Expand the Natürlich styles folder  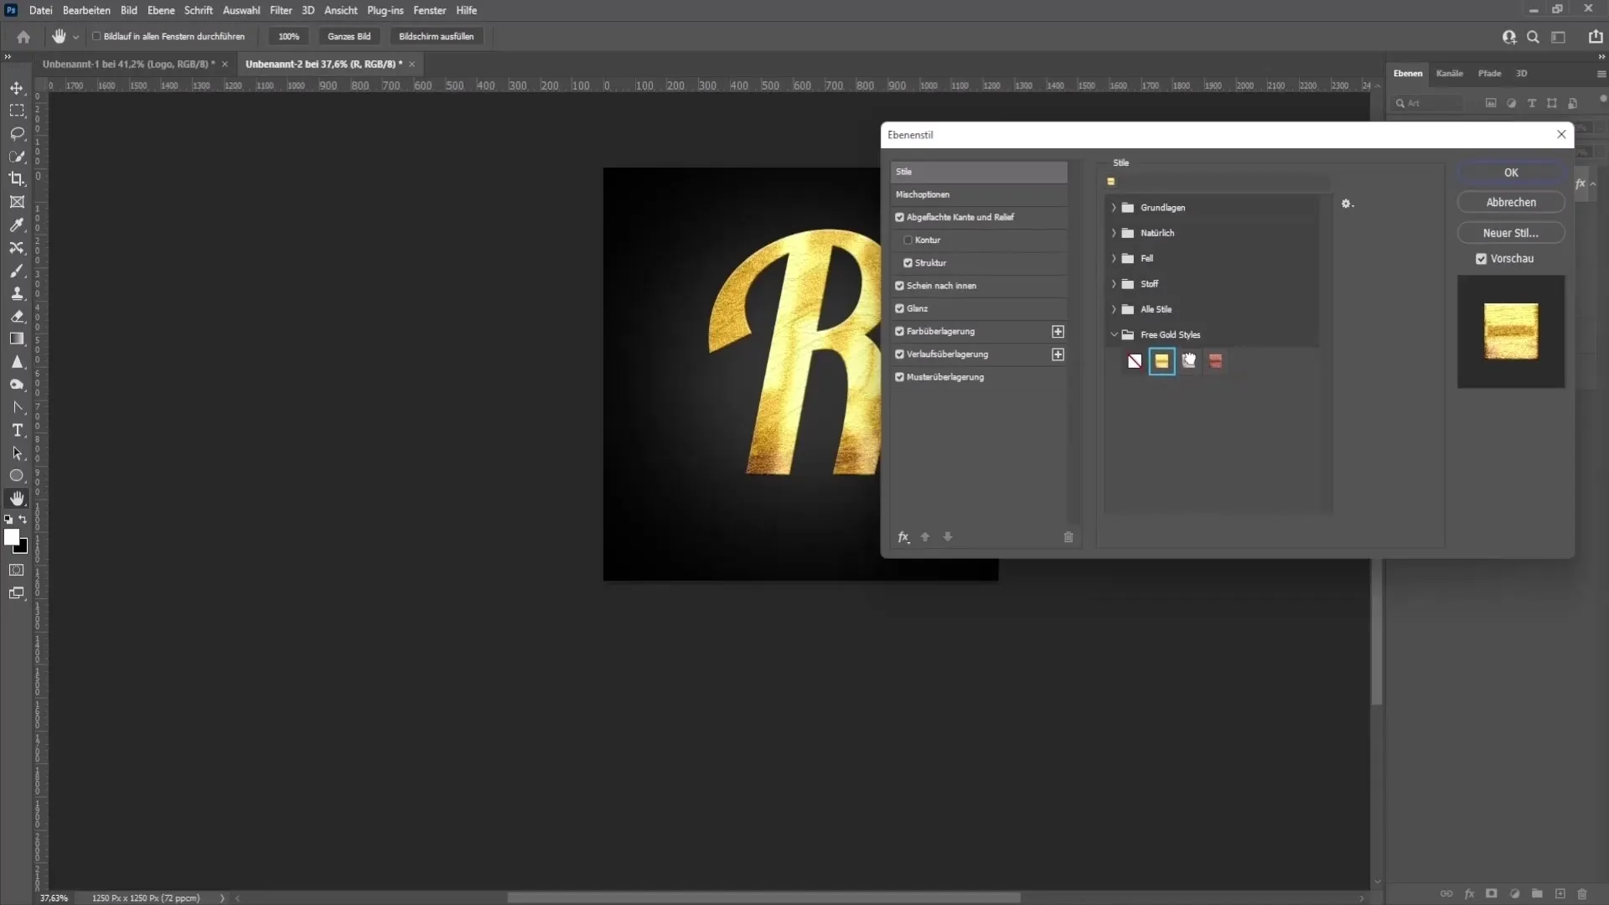[x=1114, y=233]
